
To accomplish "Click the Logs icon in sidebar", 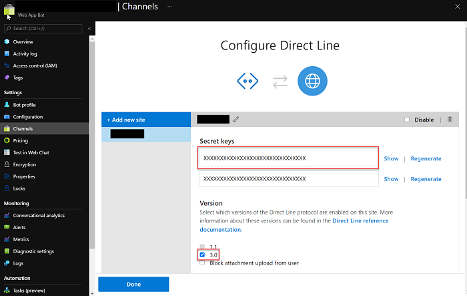I will pyautogui.click(x=7, y=263).
